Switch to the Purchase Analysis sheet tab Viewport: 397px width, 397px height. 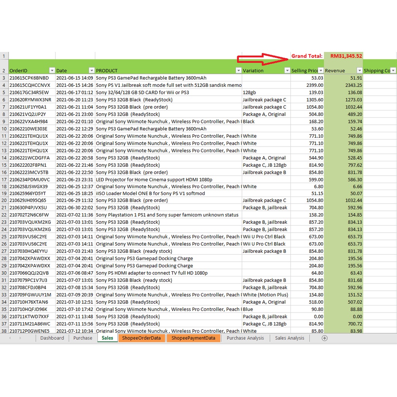(245, 338)
